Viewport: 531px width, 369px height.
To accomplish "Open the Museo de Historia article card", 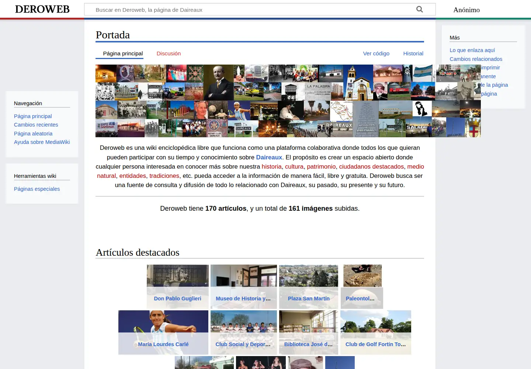I will click(x=244, y=286).
